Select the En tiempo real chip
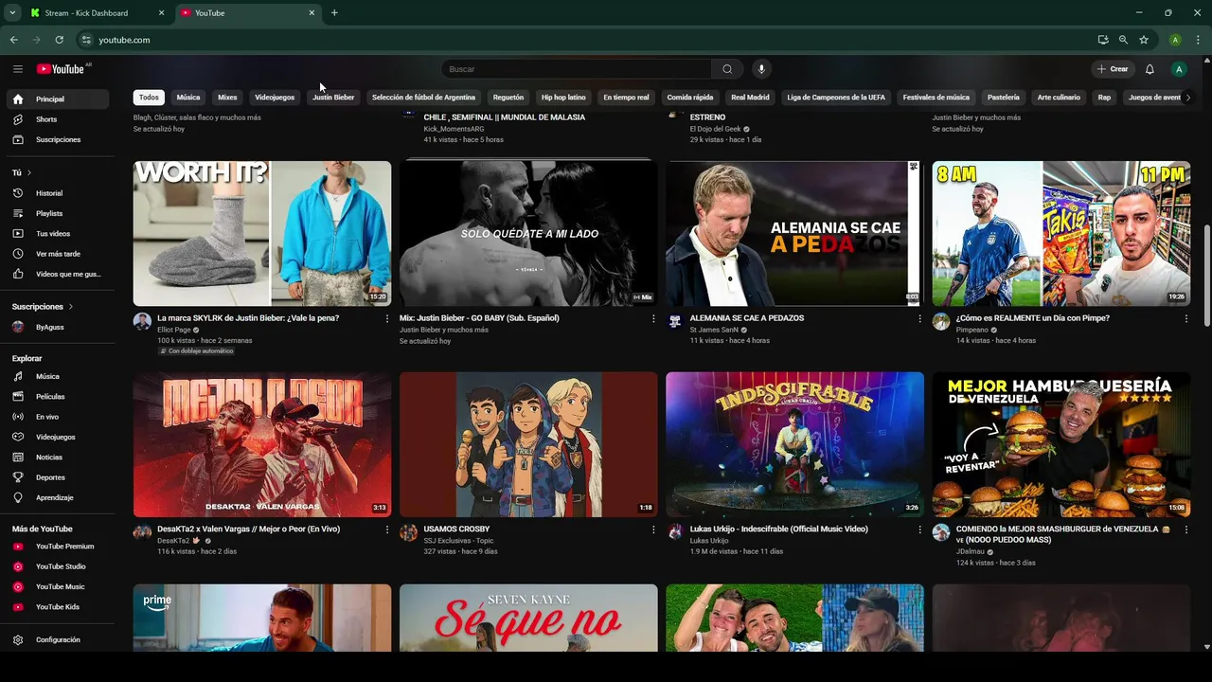The image size is (1212, 682). (x=626, y=97)
